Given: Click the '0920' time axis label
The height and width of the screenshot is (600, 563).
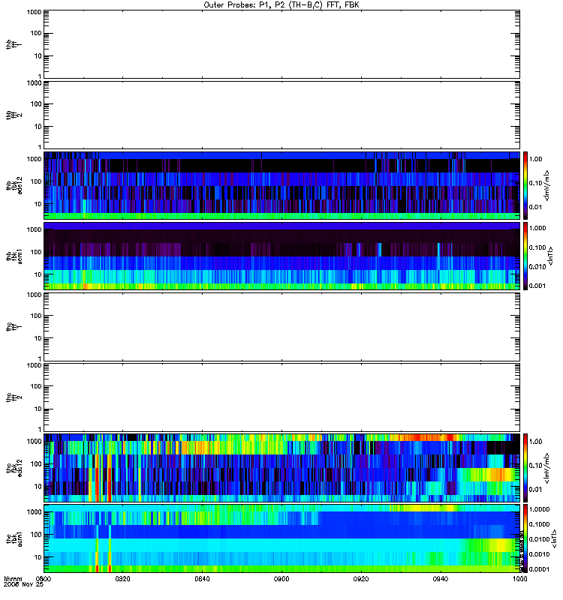Looking at the screenshot, I should 361,578.
